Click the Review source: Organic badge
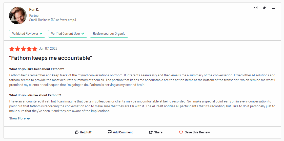The height and width of the screenshot is (141, 284). click(x=109, y=33)
